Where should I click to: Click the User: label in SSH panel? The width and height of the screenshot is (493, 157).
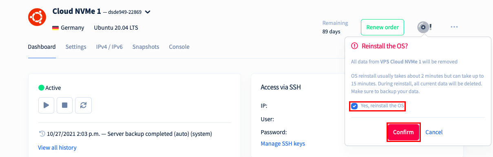[267, 119]
